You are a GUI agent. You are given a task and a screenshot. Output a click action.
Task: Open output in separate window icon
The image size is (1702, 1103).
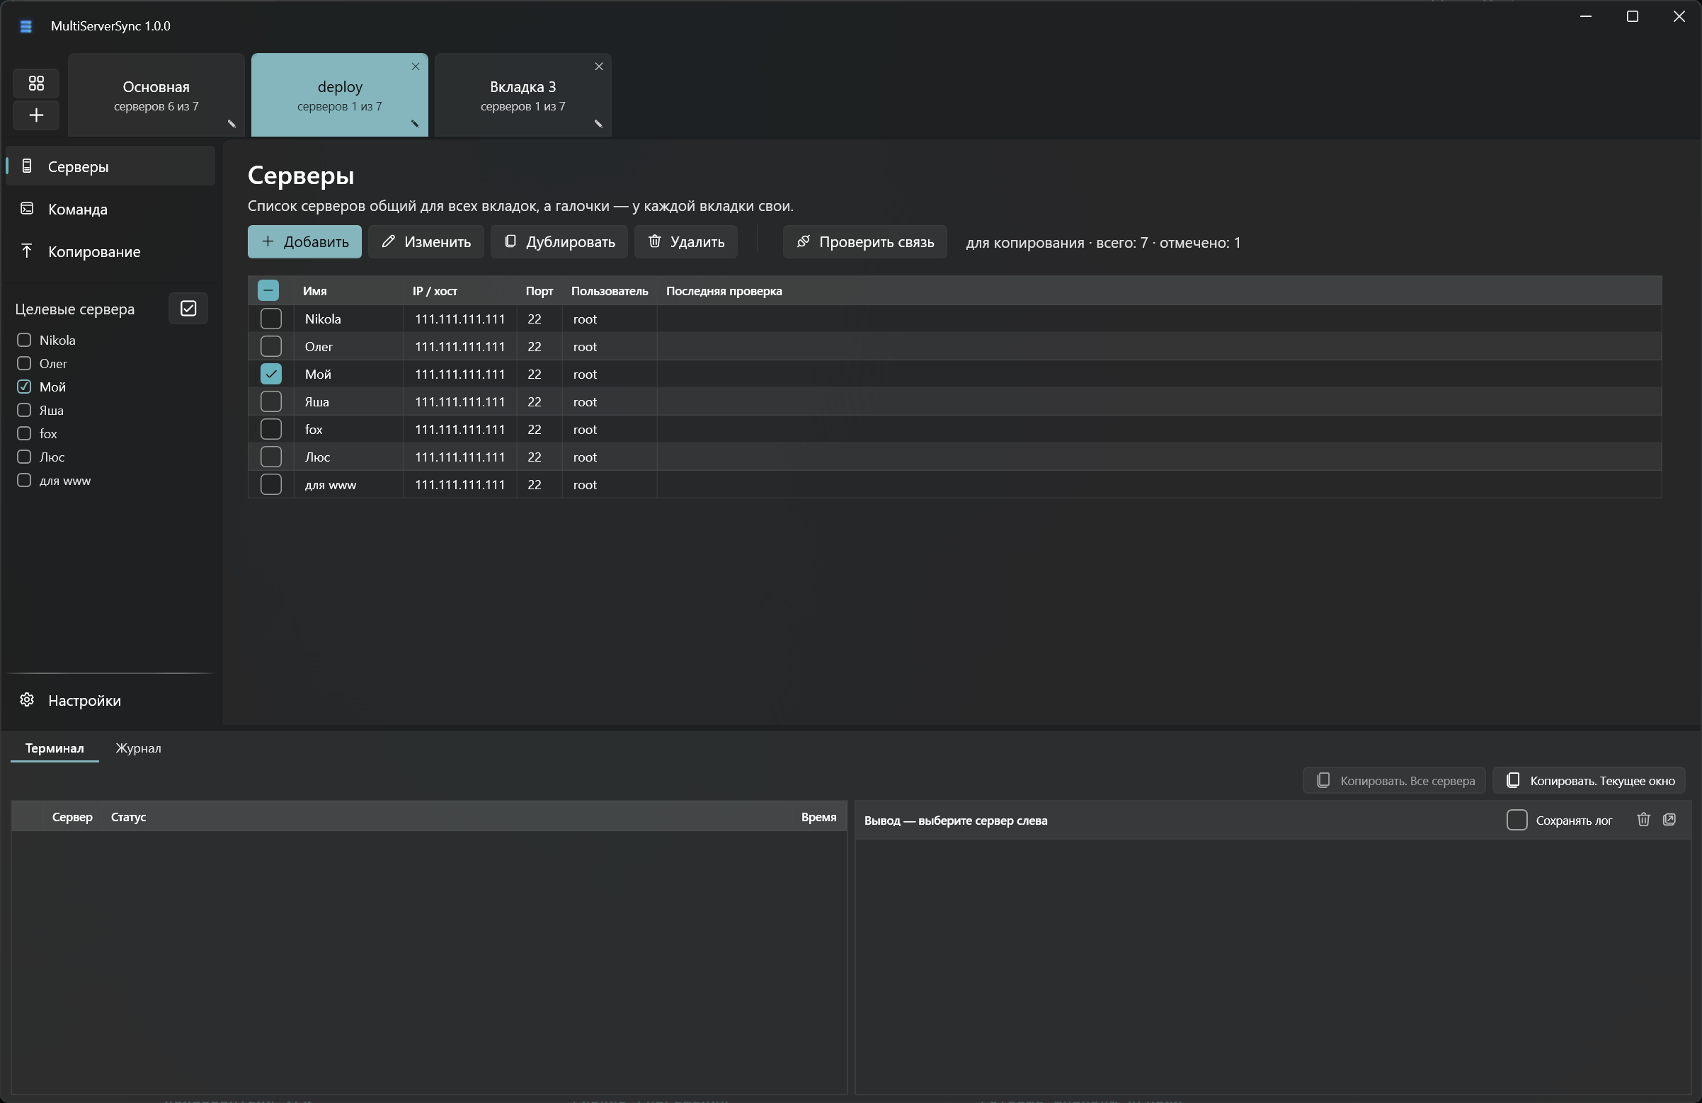click(x=1669, y=820)
